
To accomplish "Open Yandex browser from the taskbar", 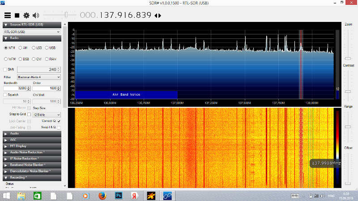I will point(134,196).
